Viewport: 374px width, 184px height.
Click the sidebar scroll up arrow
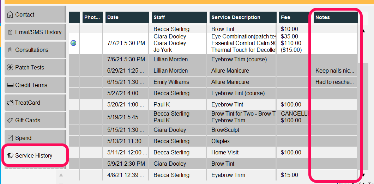61,175
